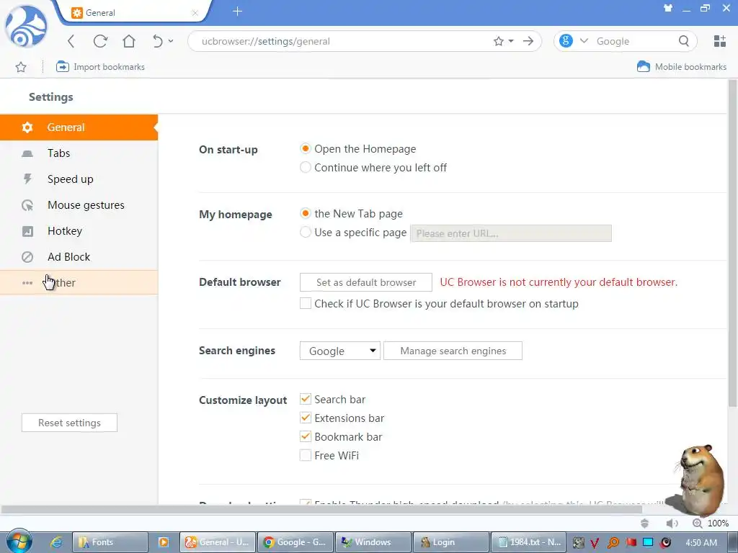The height and width of the screenshot is (553, 738).
Task: Click the go arrow in address bar
Action: (528, 41)
